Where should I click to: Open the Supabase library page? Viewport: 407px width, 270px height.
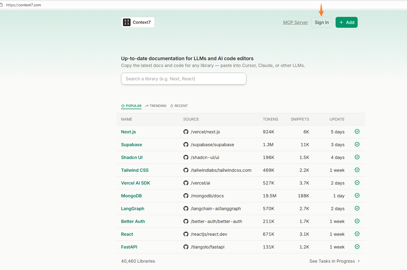[x=131, y=145]
